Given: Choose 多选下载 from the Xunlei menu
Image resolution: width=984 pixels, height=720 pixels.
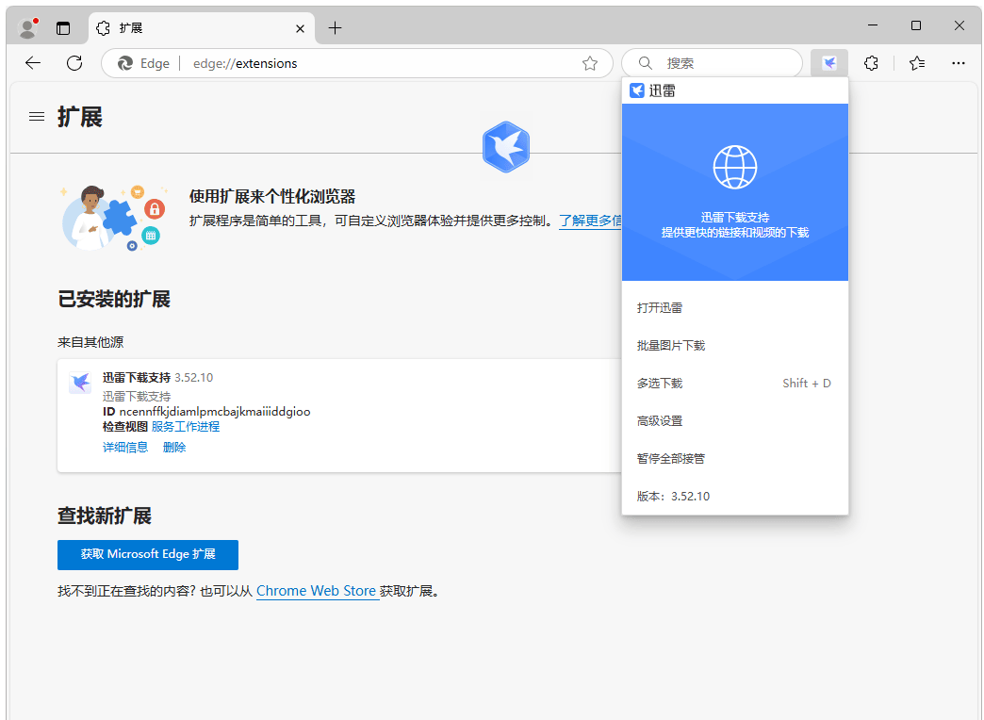Looking at the screenshot, I should tap(660, 384).
